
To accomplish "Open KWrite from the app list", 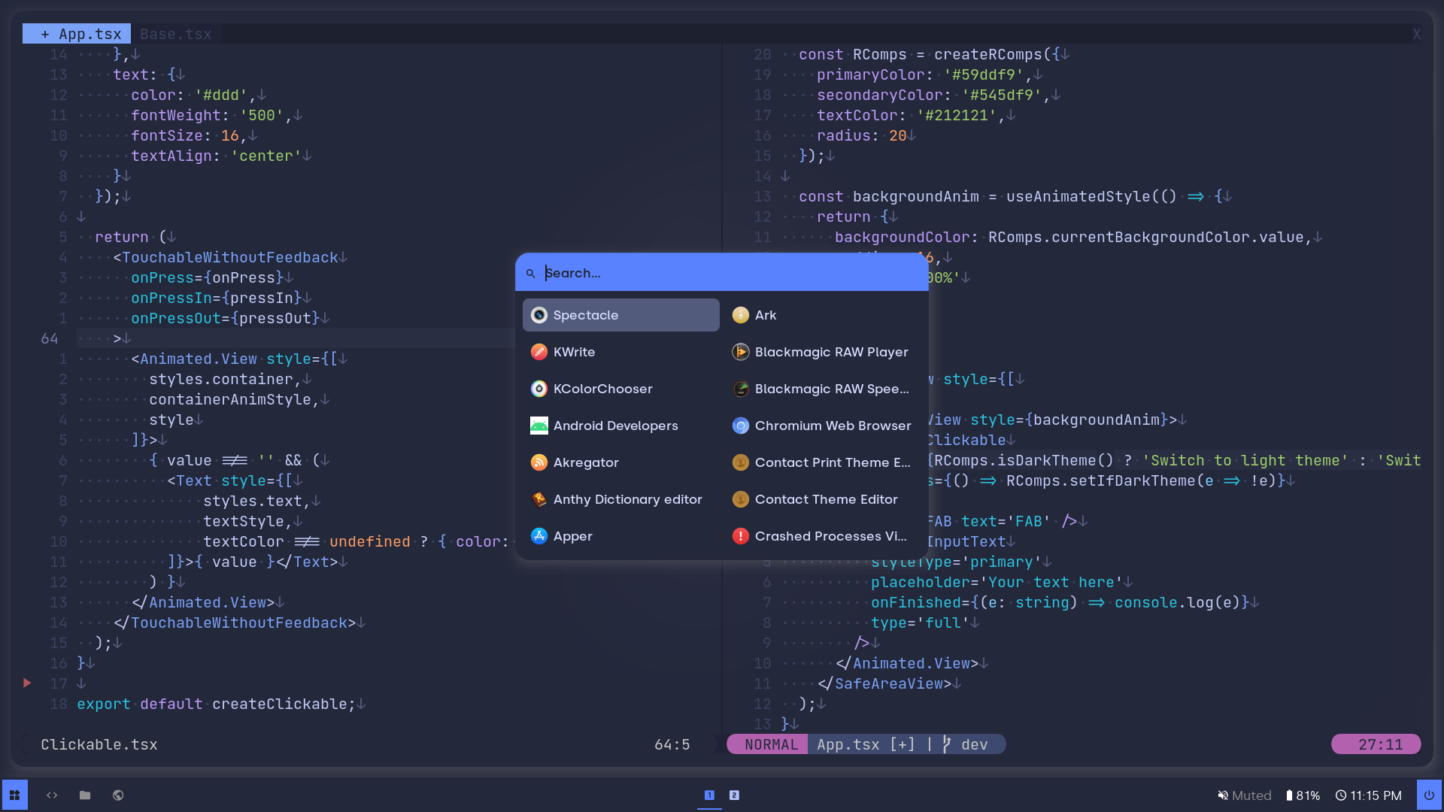I will point(573,352).
